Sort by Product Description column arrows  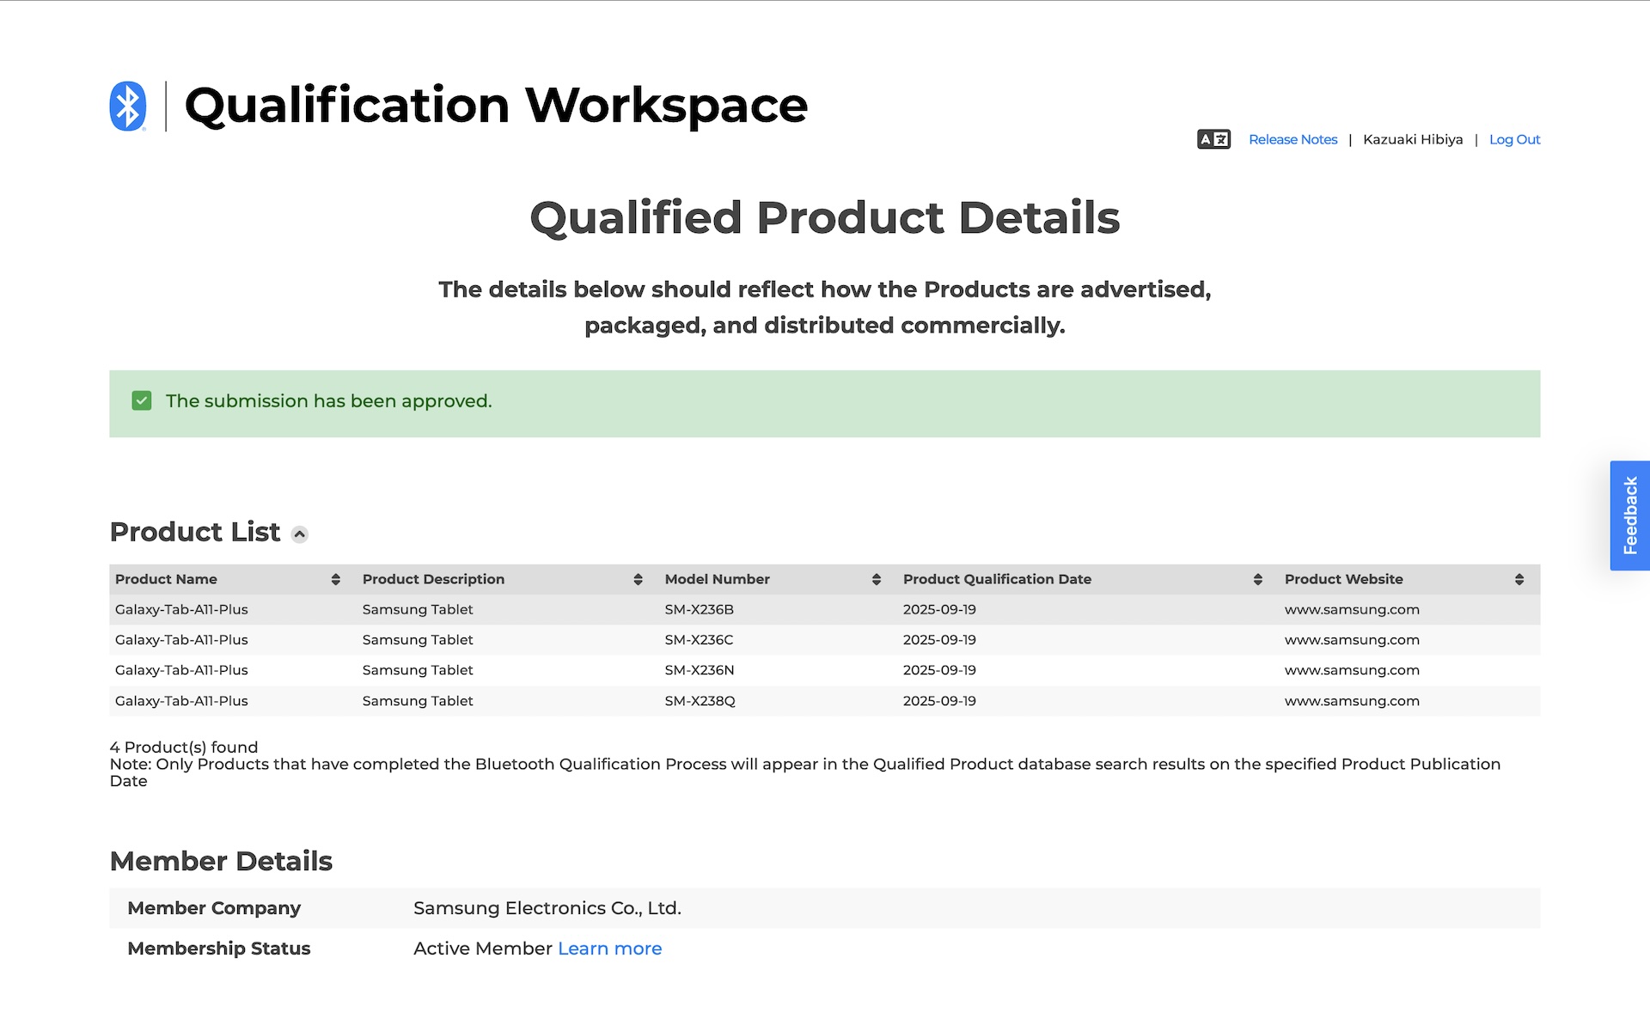tap(638, 580)
